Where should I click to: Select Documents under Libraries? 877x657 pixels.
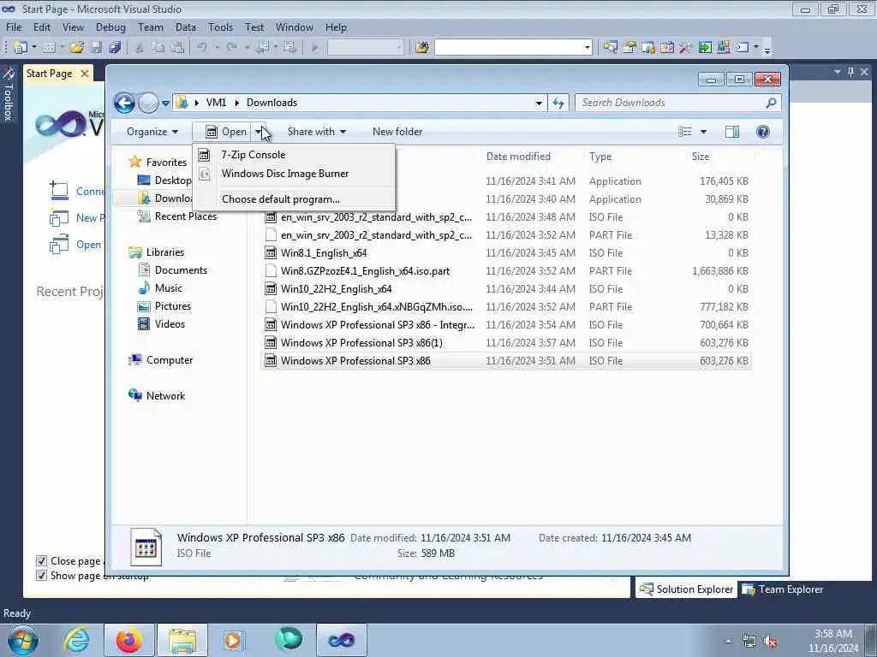coord(173,270)
